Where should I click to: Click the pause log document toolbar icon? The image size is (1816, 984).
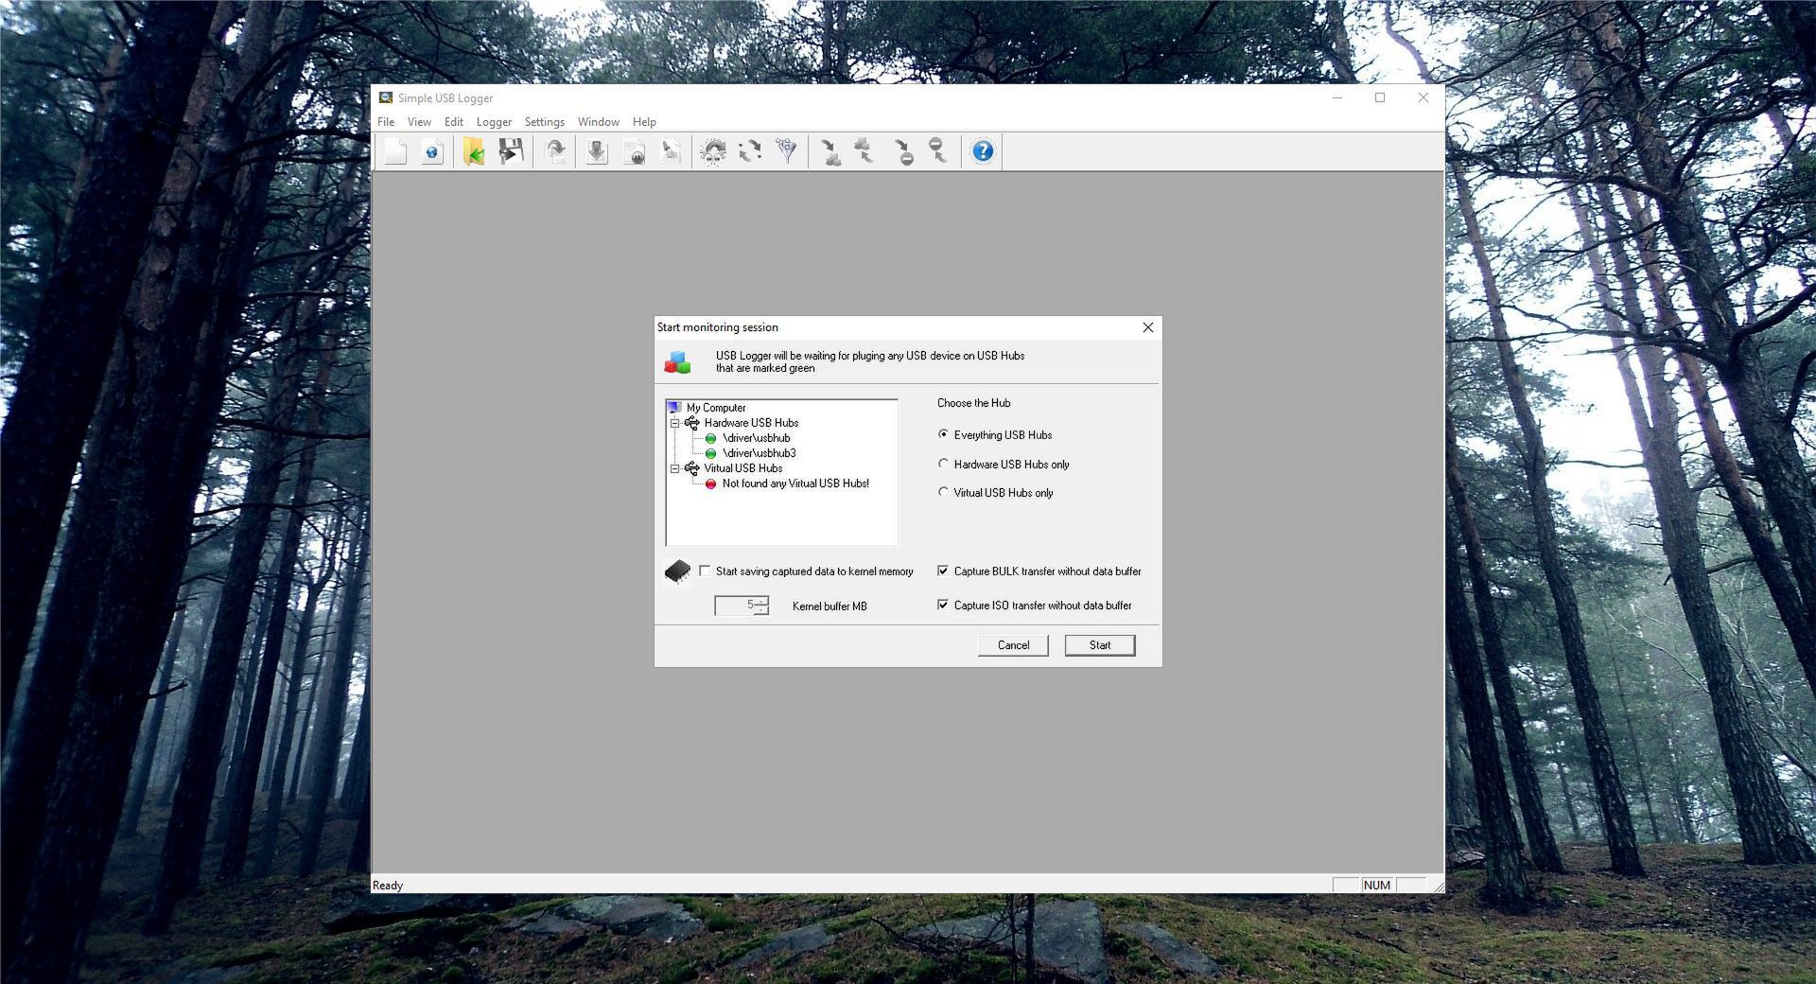pos(635,151)
